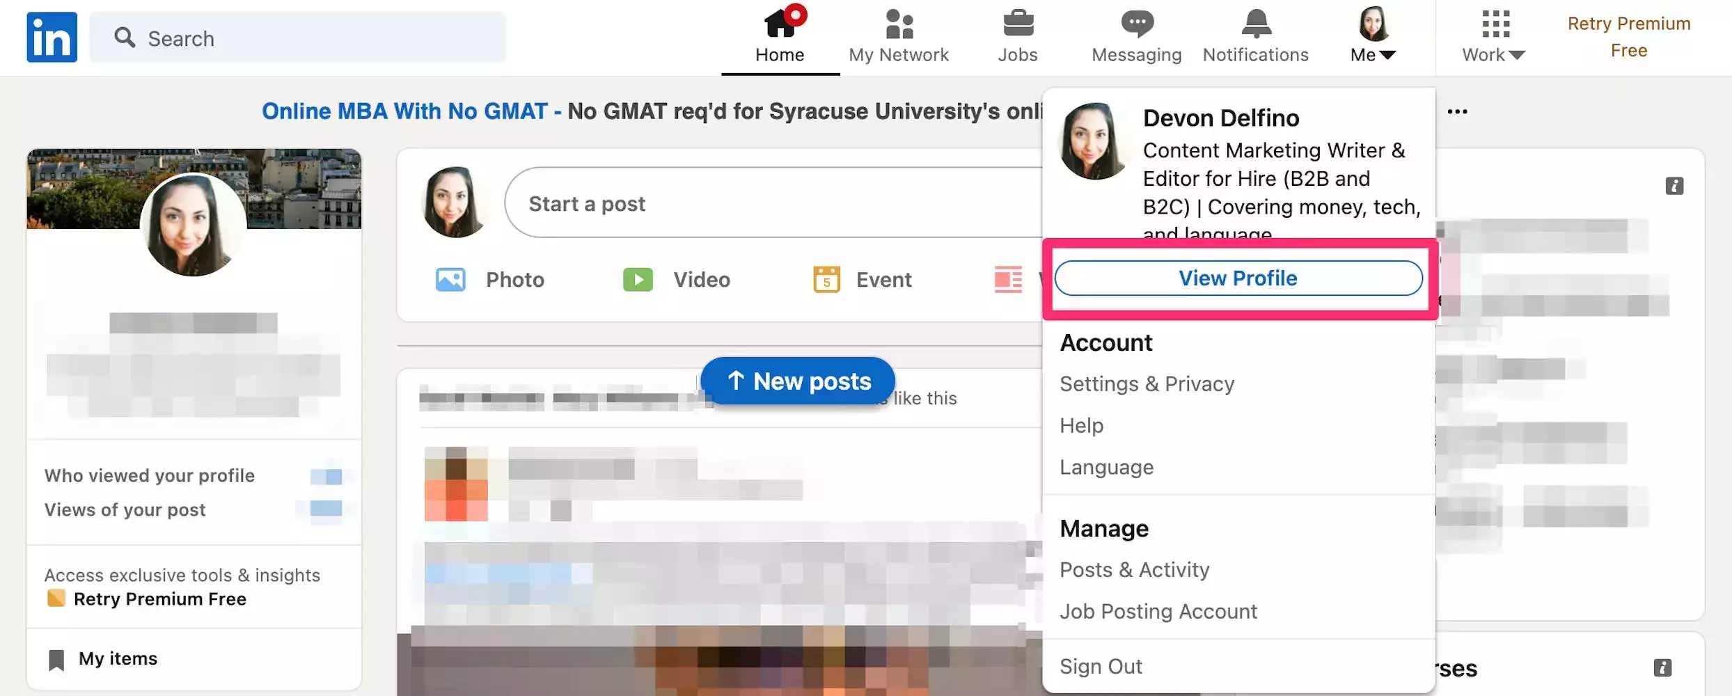Click Devon Delfino name in dropdown

(1220, 118)
